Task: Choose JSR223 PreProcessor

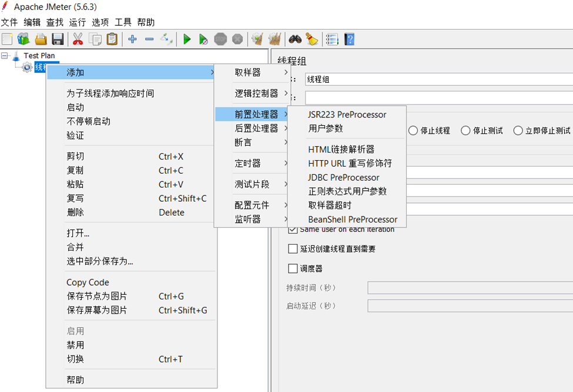Action: [347, 114]
